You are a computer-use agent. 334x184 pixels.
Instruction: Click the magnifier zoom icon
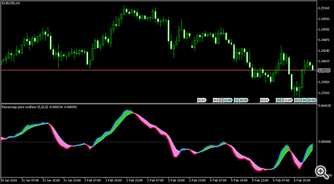click(322, 172)
